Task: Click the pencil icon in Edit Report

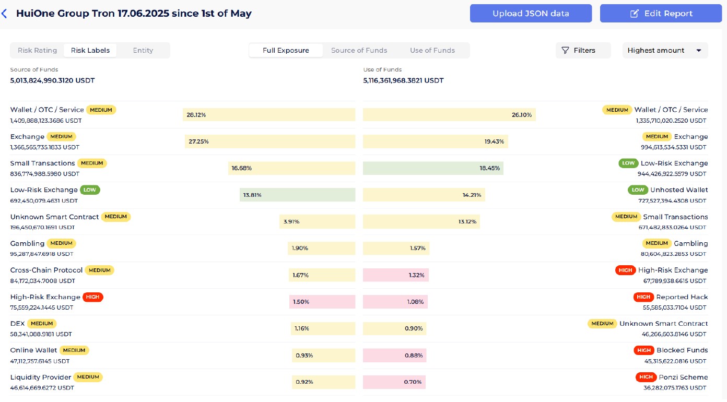Action: point(635,14)
